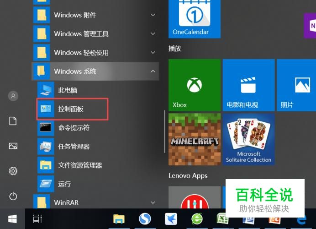Click the 命令提示符 console icon

46,127
